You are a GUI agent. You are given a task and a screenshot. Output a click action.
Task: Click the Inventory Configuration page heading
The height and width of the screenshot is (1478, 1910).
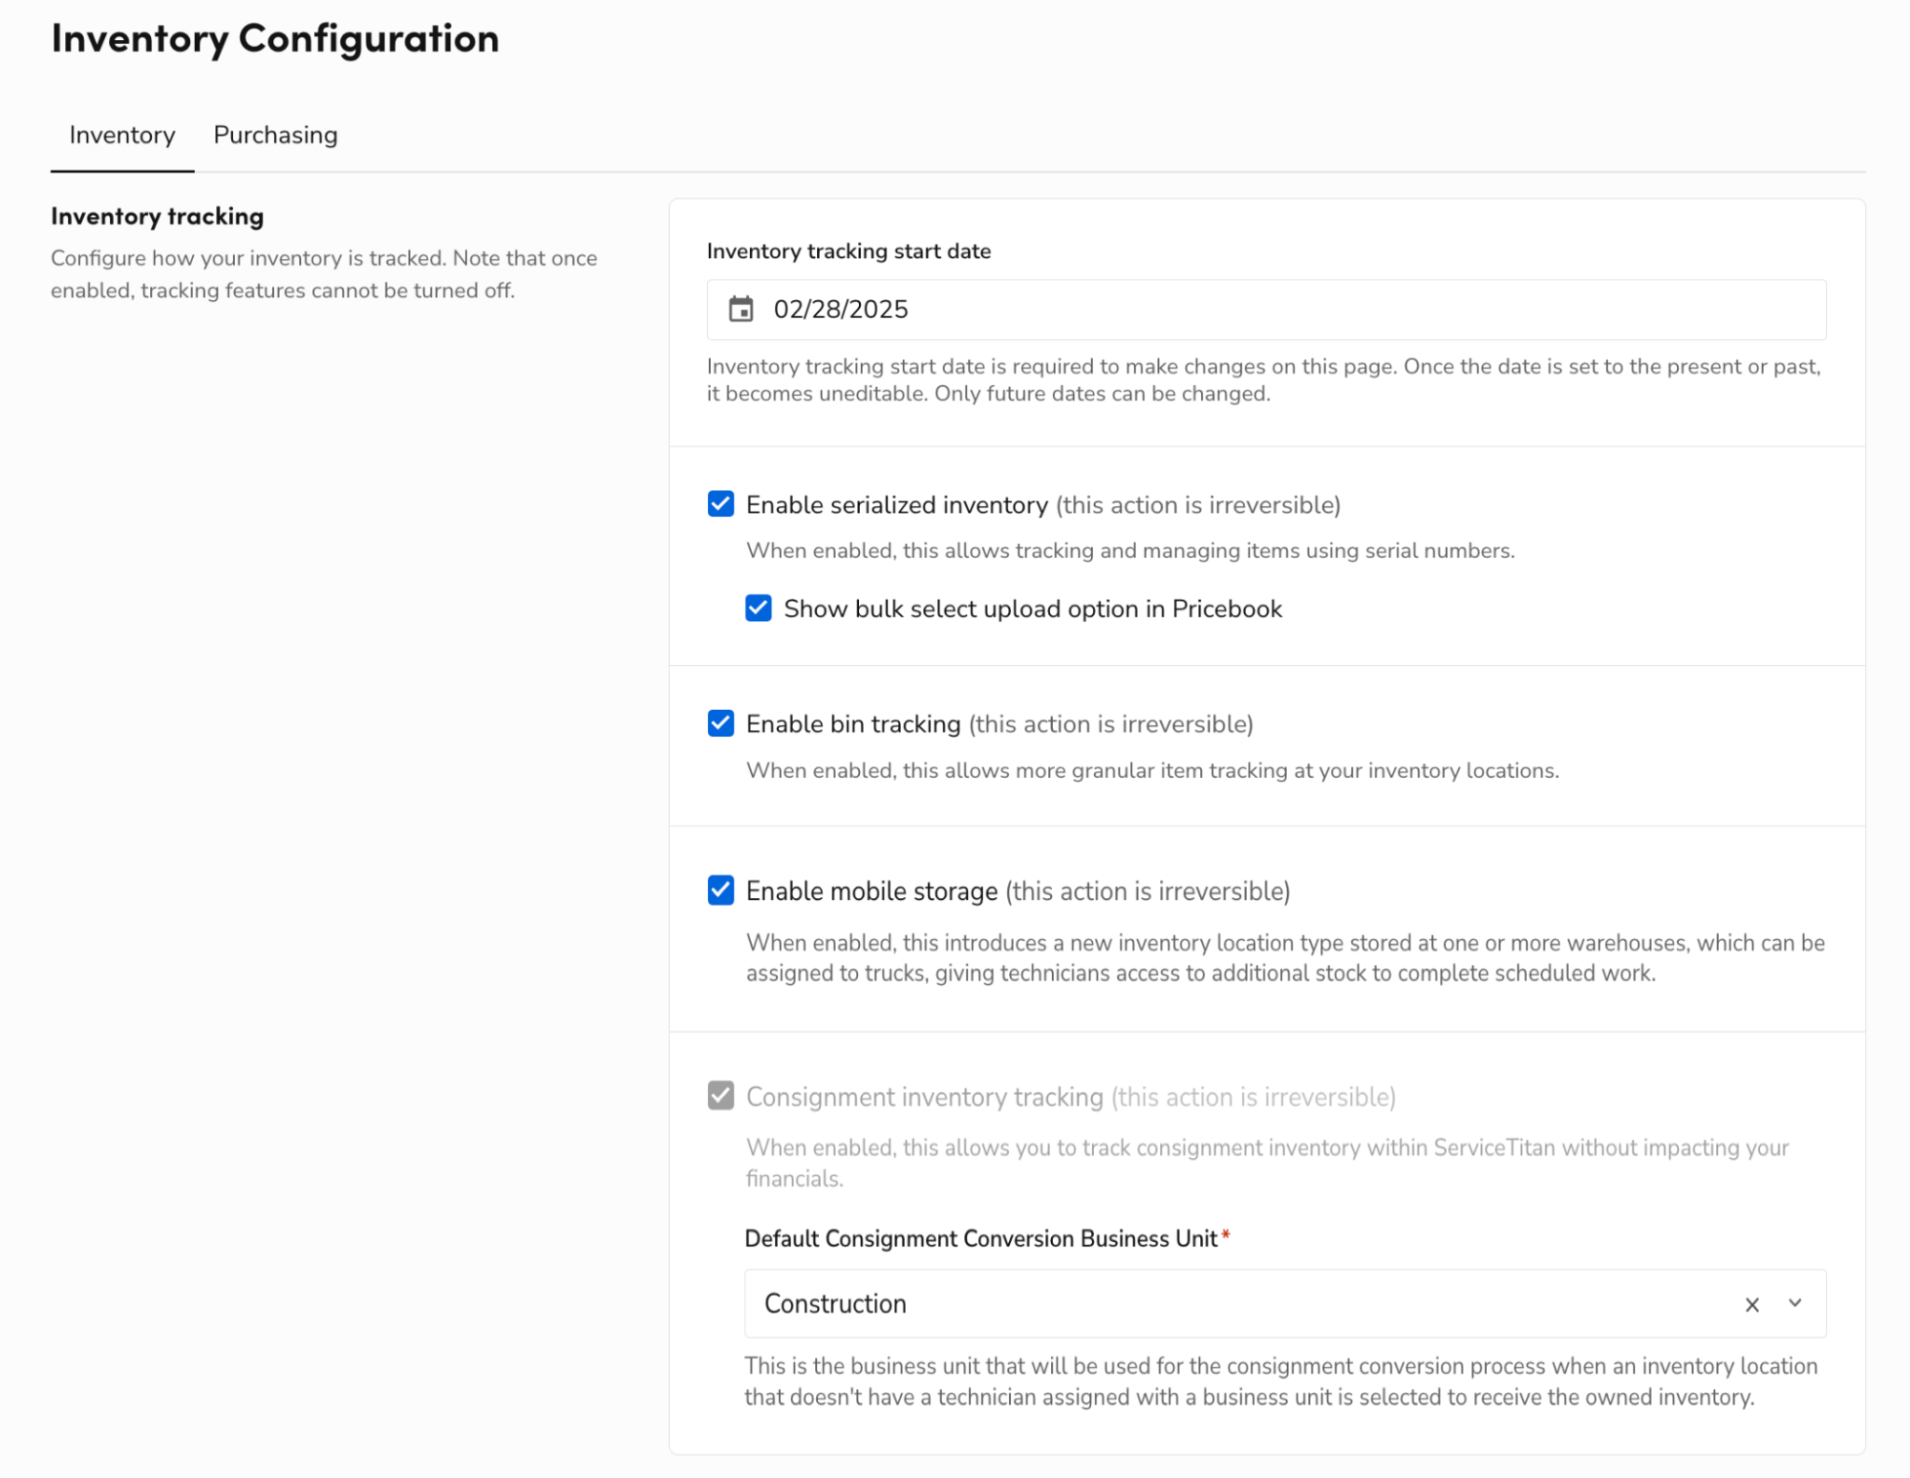(275, 38)
